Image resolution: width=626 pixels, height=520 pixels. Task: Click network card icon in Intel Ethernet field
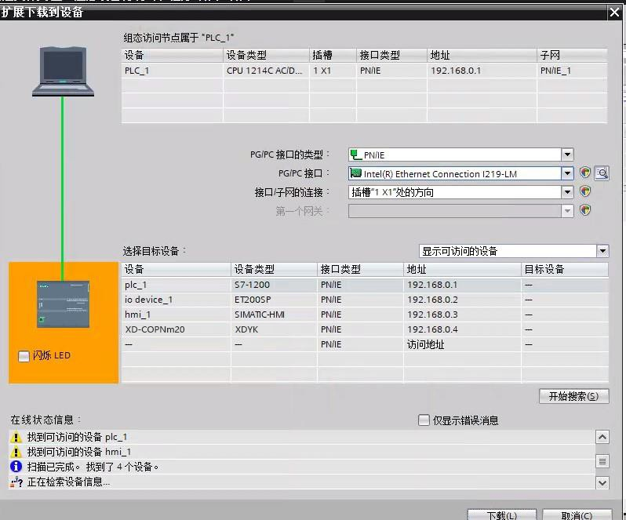pos(355,173)
